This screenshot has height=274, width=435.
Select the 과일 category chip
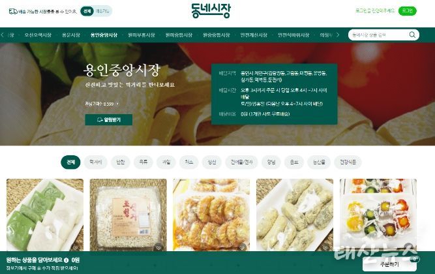[166, 162]
